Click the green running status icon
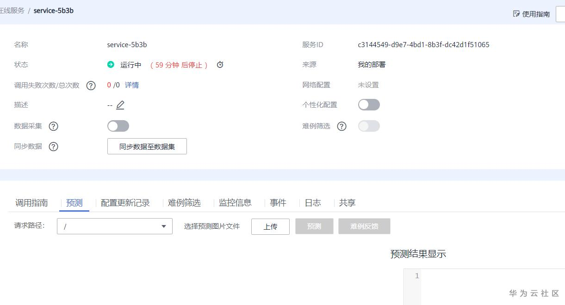This screenshot has height=305, width=565. click(111, 65)
